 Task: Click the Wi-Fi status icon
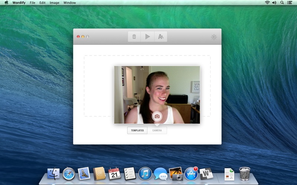click(267, 3)
